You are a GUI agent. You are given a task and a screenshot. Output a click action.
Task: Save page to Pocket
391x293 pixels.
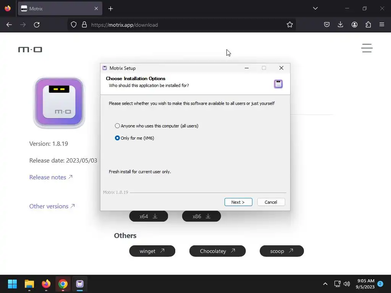(327, 25)
